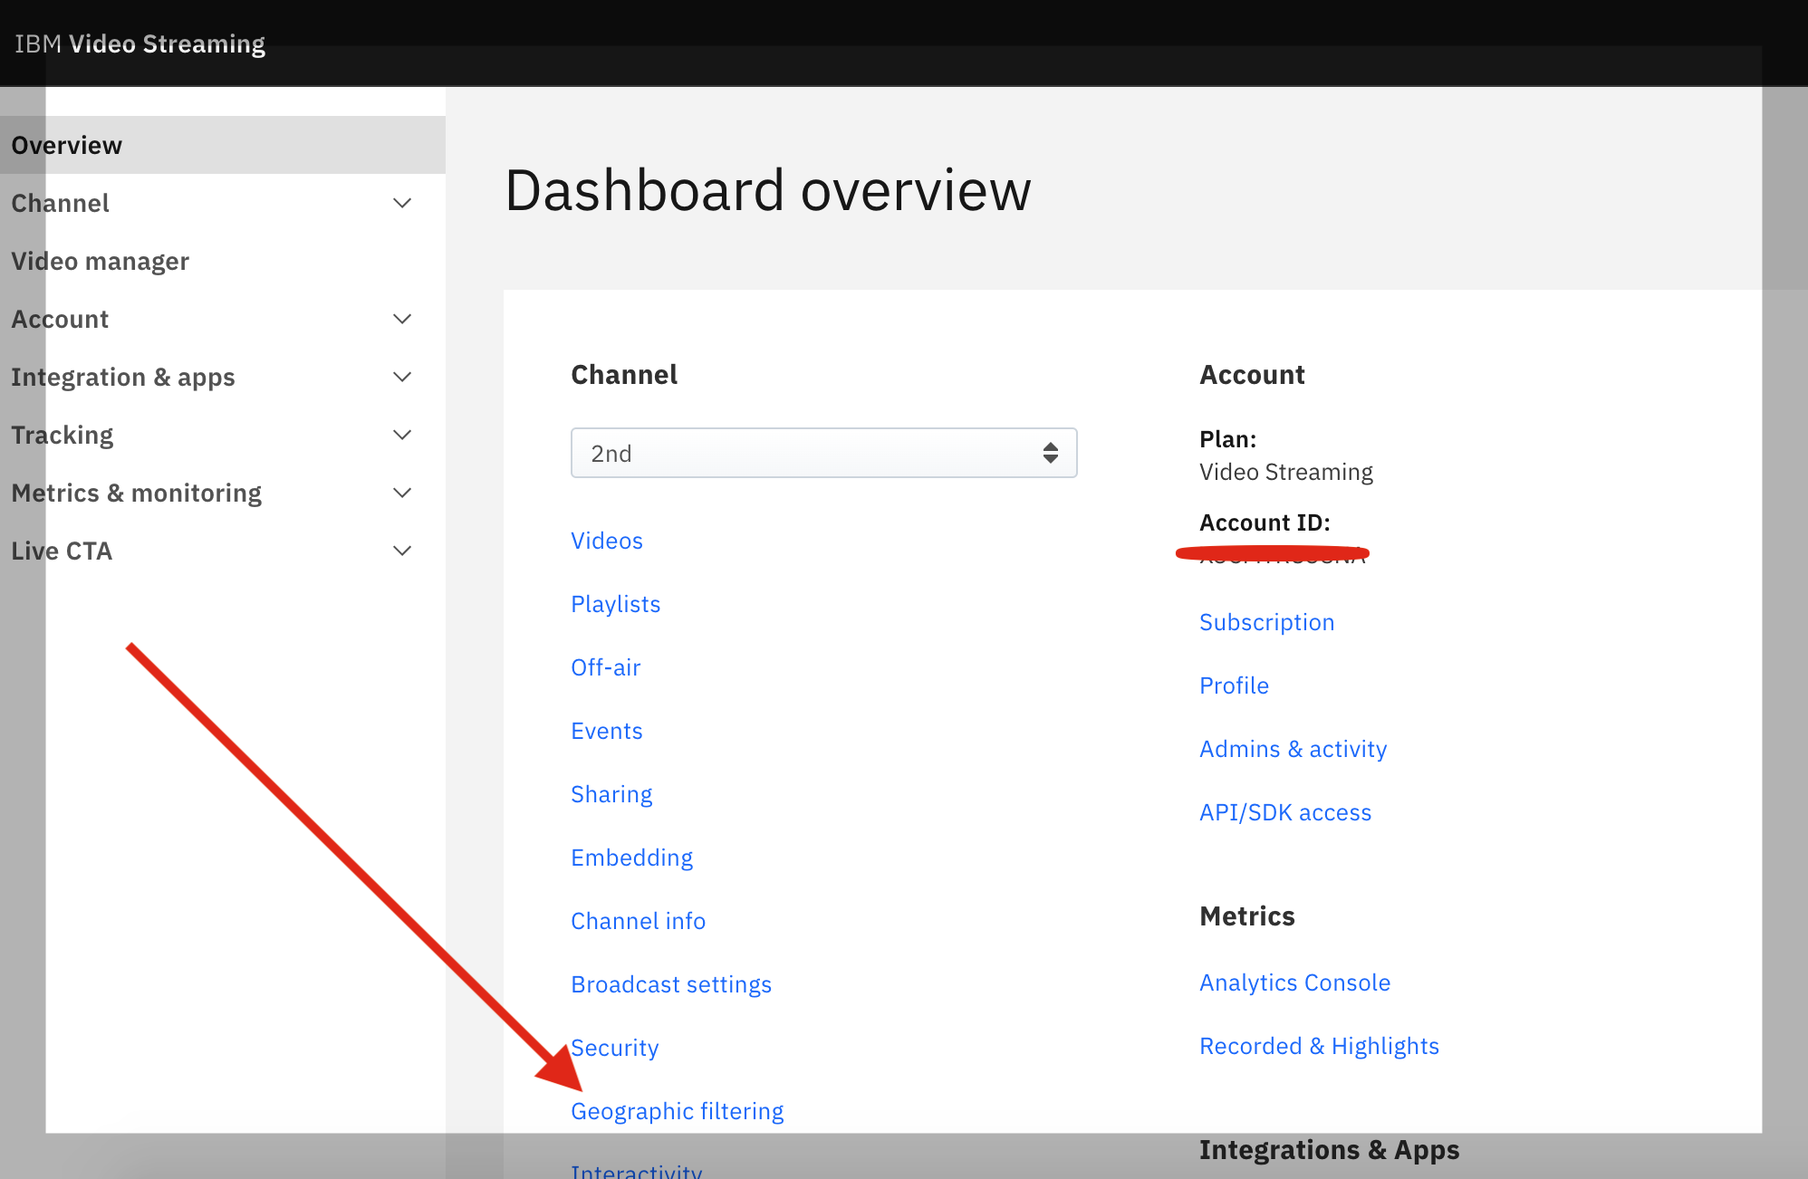1808x1179 pixels.
Task: Open the Account sidebar menu item
Action: [x=60, y=319]
